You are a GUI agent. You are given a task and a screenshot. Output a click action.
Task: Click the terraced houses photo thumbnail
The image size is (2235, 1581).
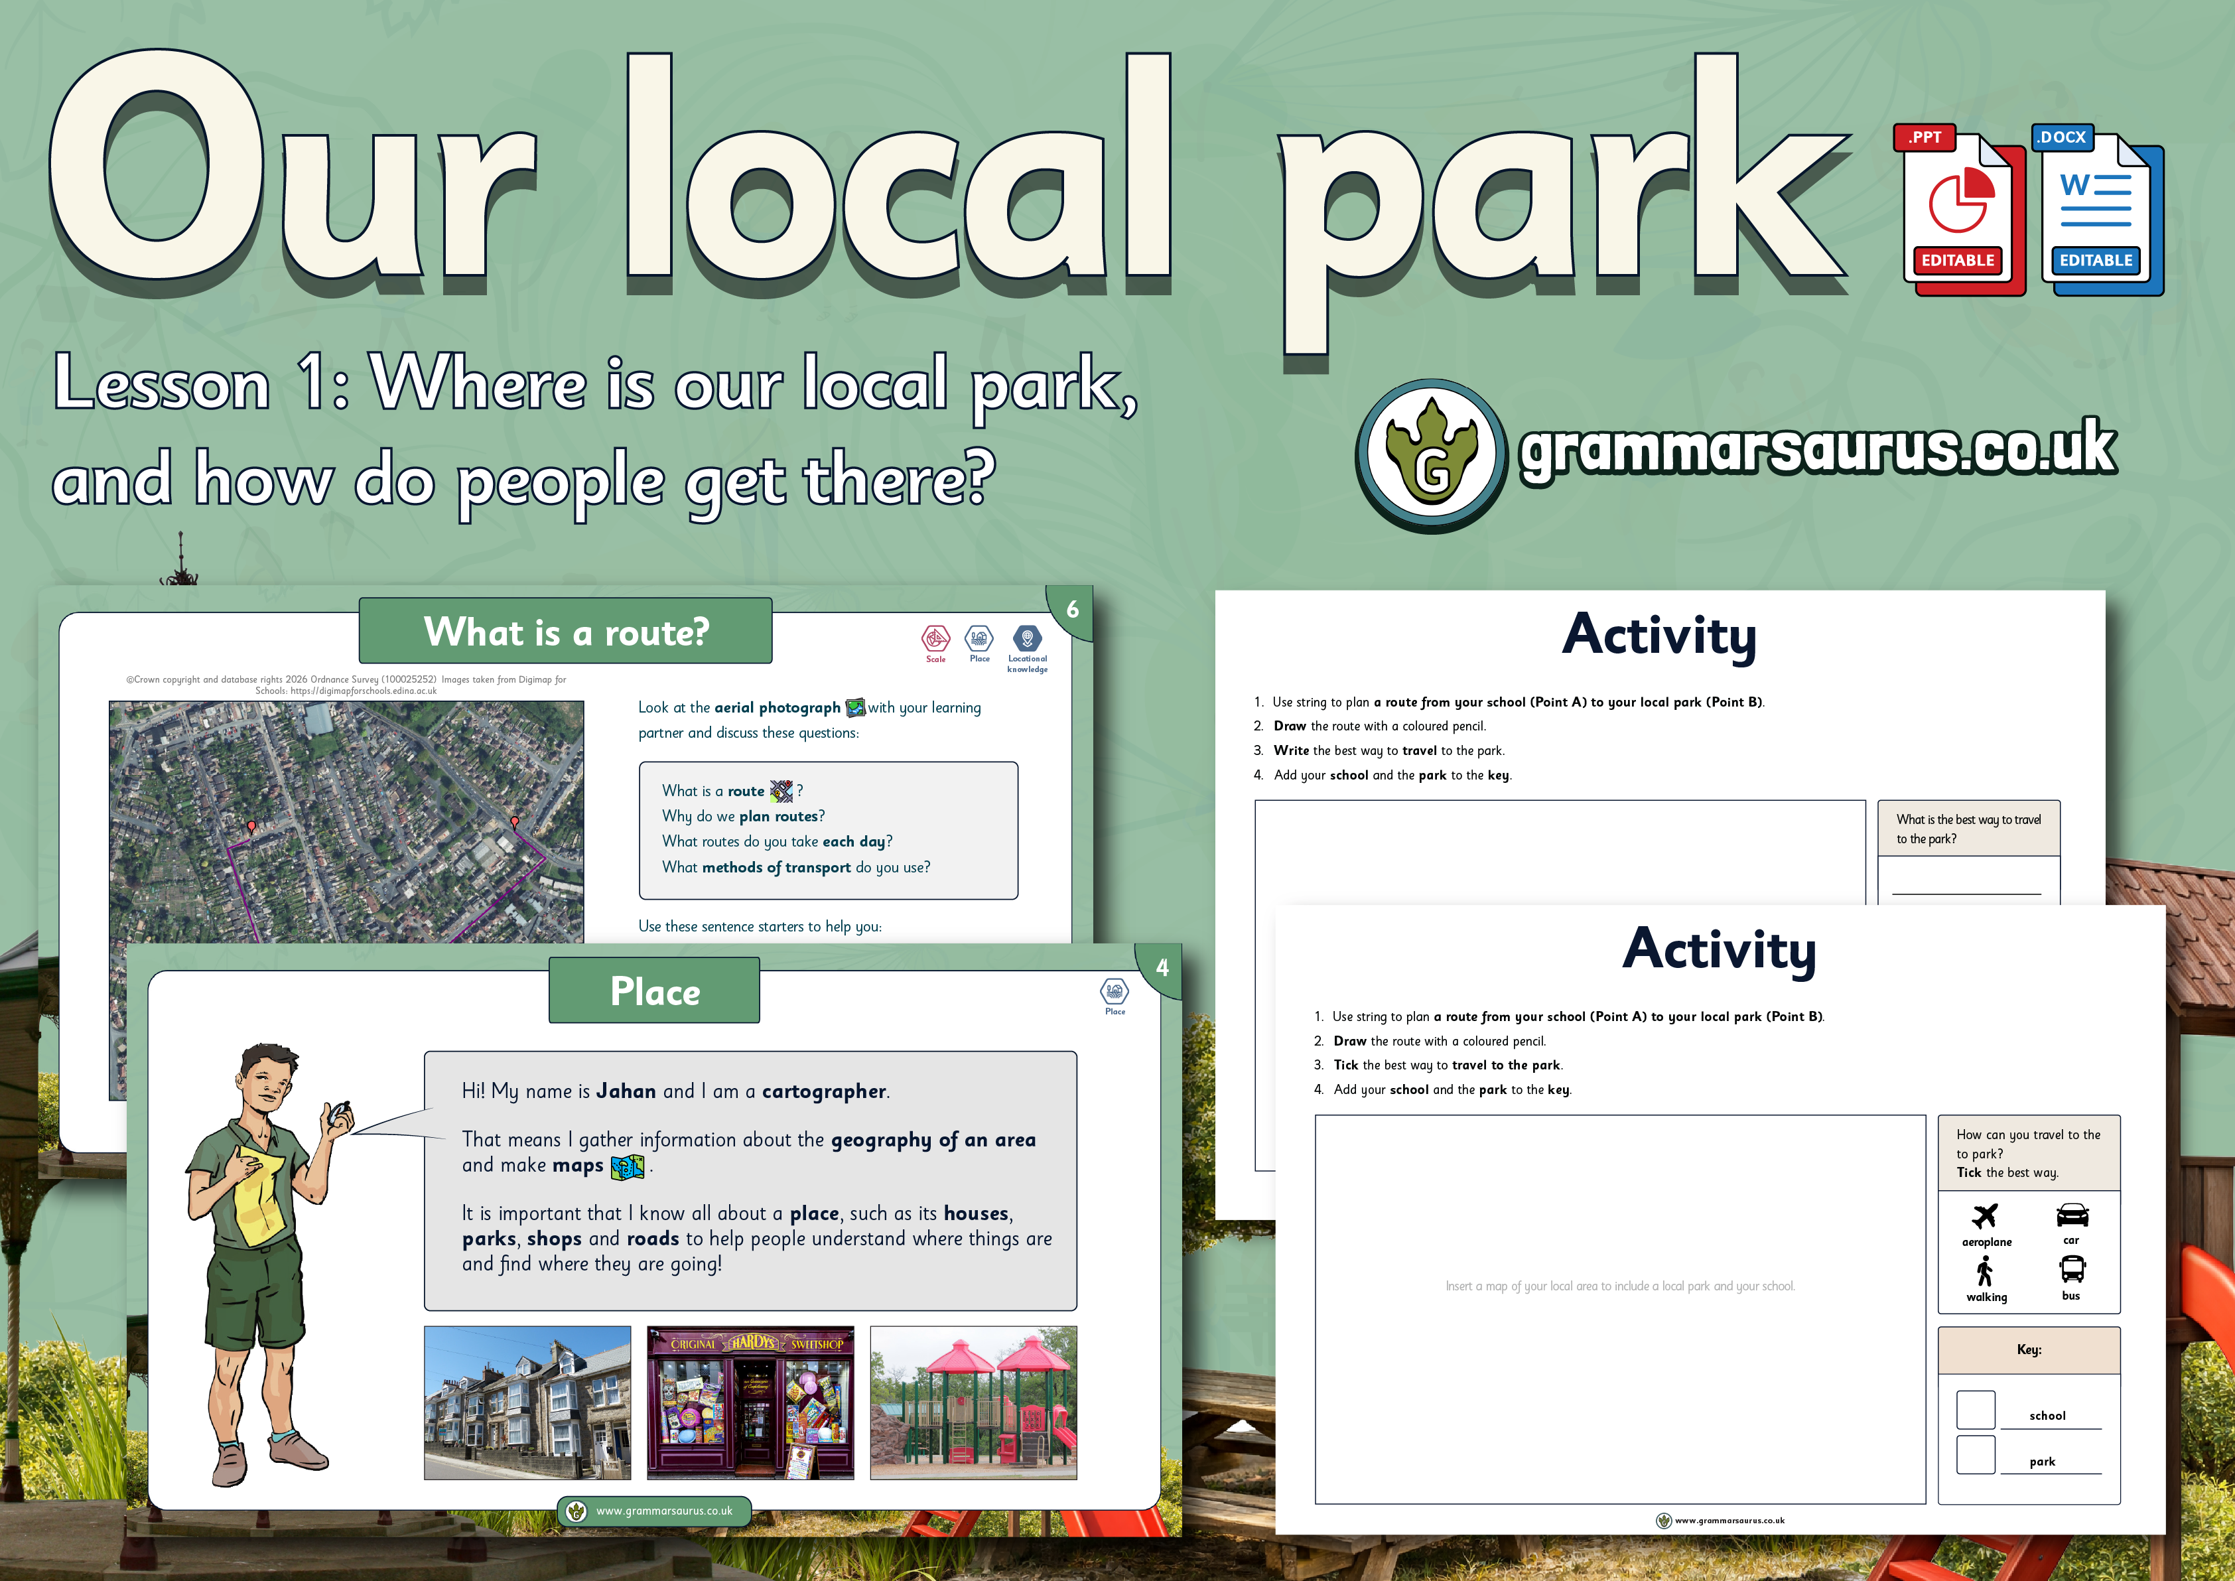(527, 1402)
